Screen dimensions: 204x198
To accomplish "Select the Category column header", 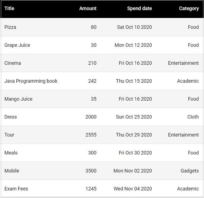I will coord(189,8).
